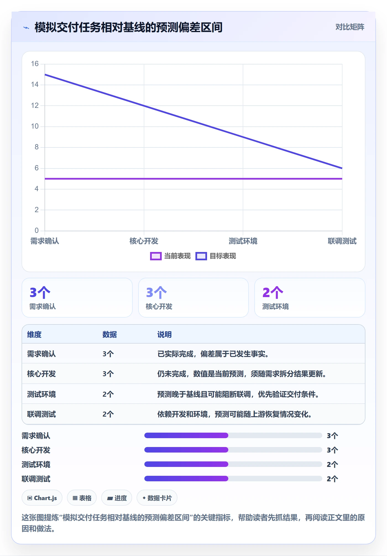Image resolution: width=387 pixels, height=556 pixels.
Task: Click the 数据 column header
Action: tap(110, 334)
